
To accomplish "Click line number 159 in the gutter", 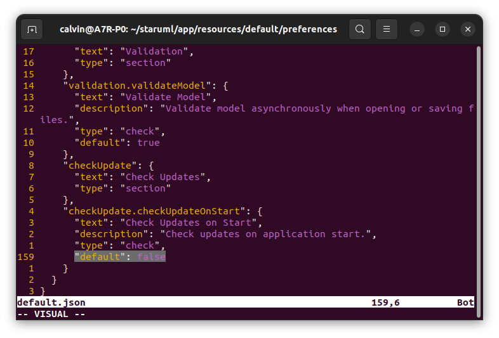I will [x=25, y=257].
